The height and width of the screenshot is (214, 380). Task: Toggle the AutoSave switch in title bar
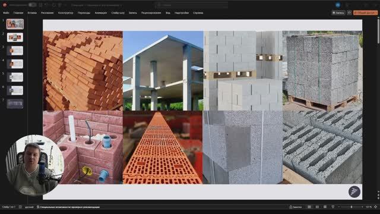(x=32, y=5)
